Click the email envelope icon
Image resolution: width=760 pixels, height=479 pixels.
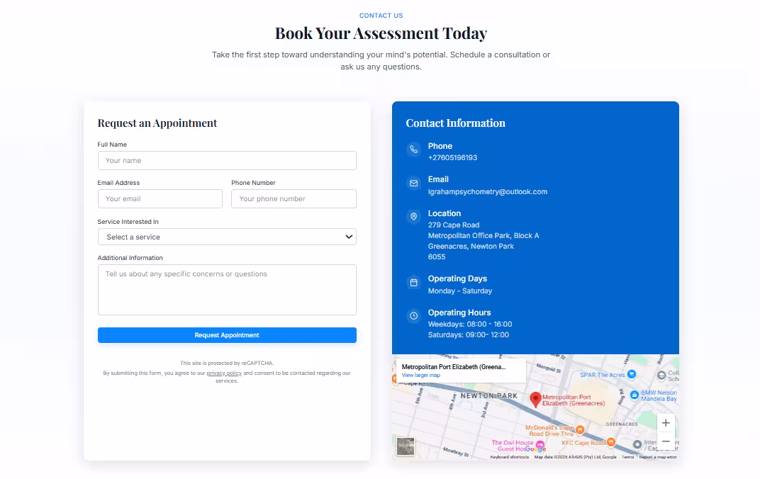tap(413, 183)
